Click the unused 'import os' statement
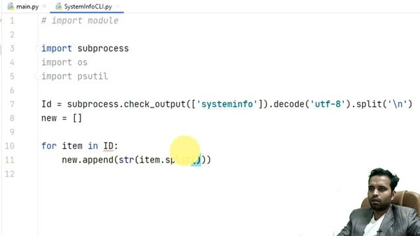 pos(64,62)
